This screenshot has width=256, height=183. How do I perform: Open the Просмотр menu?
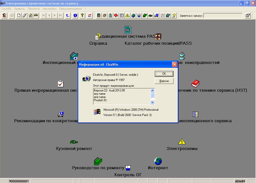pyautogui.click(x=34, y=9)
